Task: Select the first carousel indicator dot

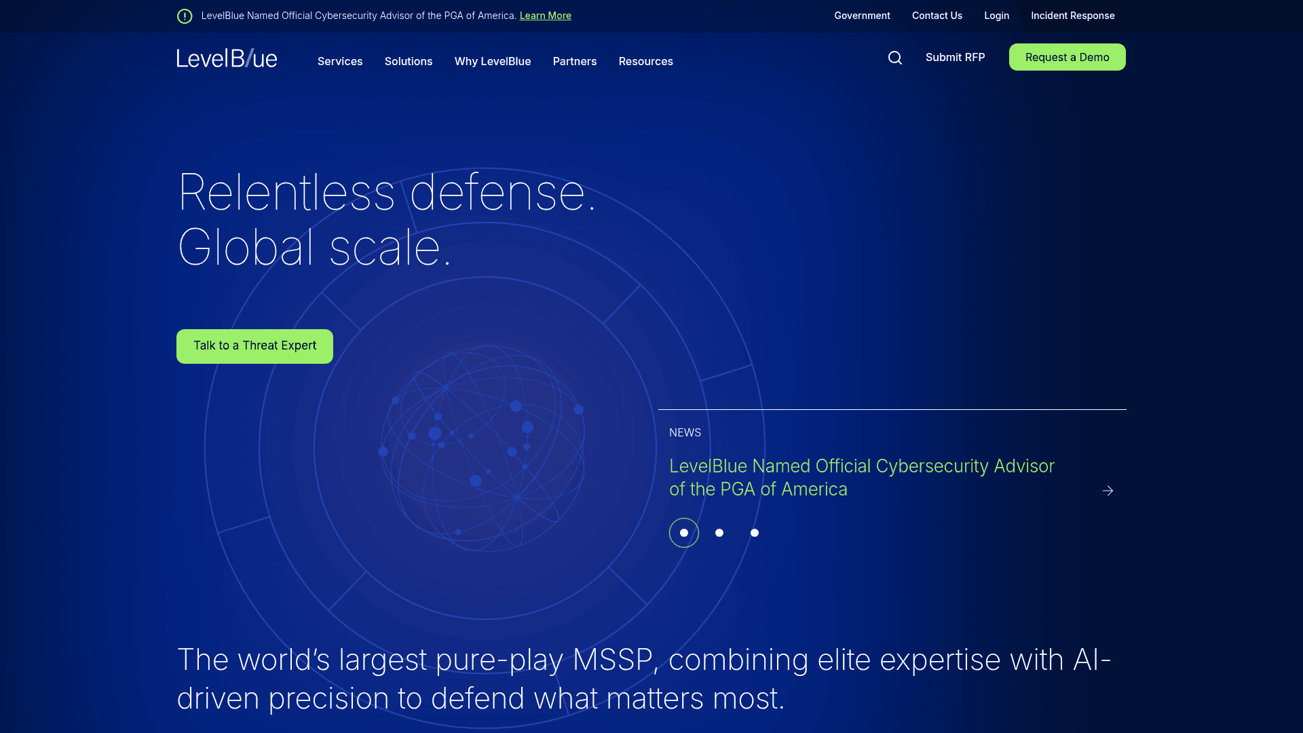Action: pyautogui.click(x=683, y=533)
